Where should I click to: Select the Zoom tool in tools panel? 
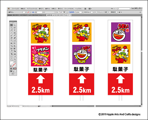click(x=15, y=59)
